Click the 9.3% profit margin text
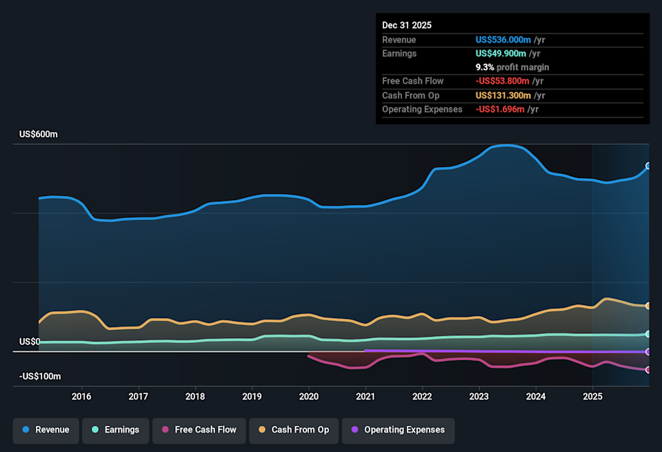The width and height of the screenshot is (662, 452). click(512, 68)
